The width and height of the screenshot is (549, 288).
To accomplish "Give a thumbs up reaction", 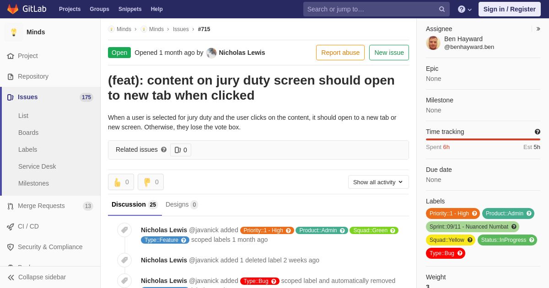I will 121,182.
